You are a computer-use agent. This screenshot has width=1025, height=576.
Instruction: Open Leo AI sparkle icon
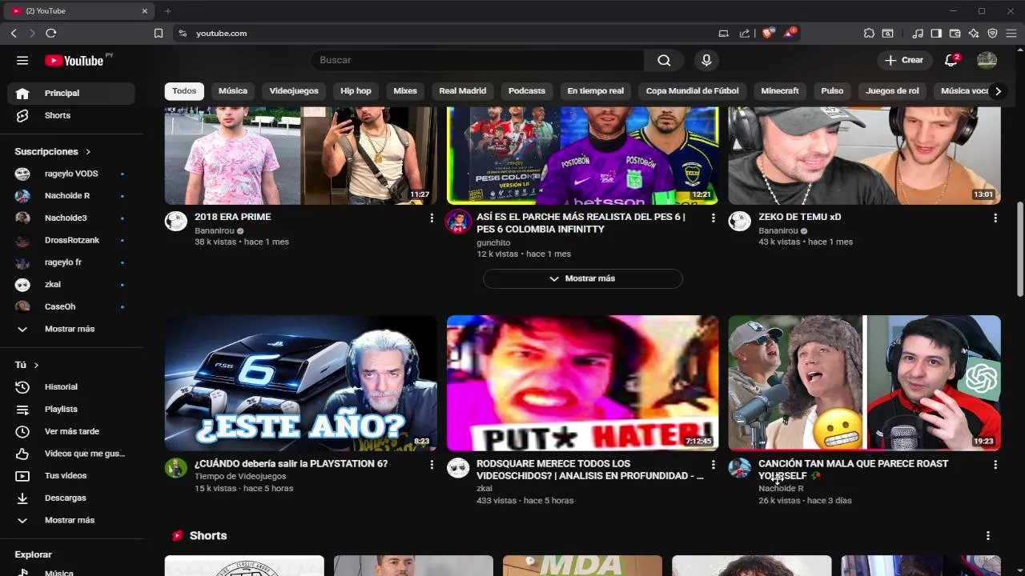974,33
